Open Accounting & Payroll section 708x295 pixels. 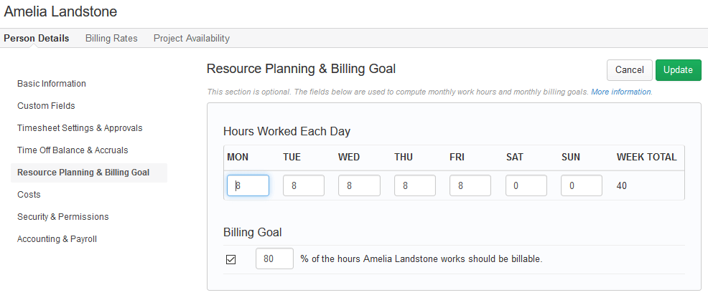pyautogui.click(x=57, y=238)
